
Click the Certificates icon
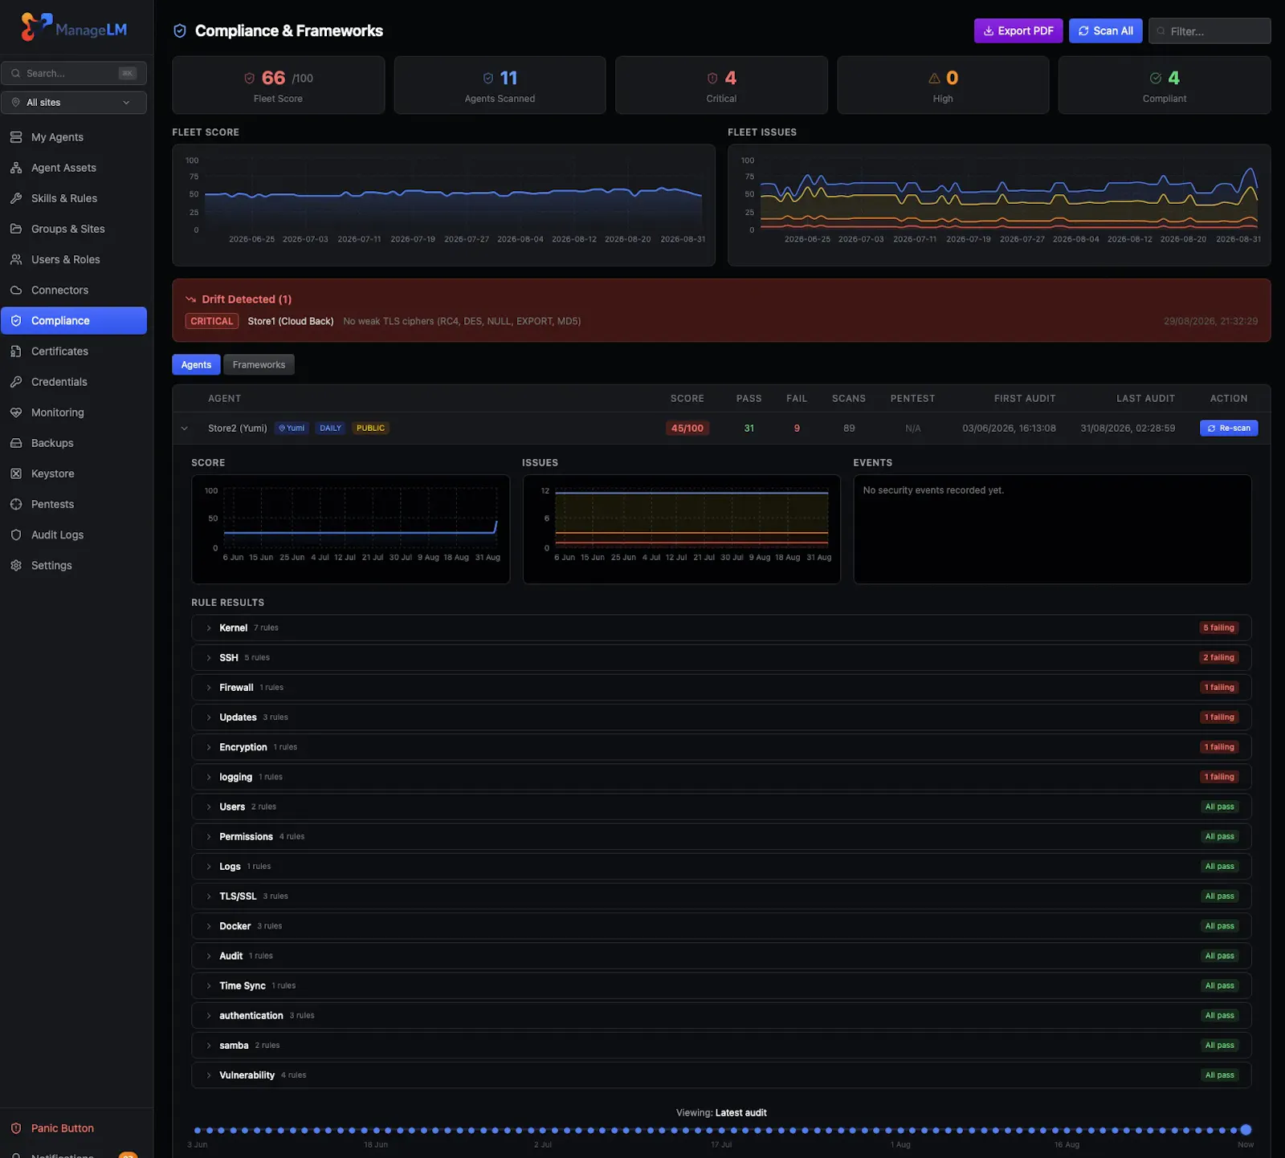tap(16, 351)
